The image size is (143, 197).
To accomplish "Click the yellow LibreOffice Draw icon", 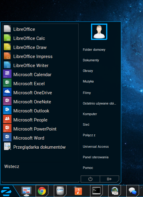I will pos(7,47).
